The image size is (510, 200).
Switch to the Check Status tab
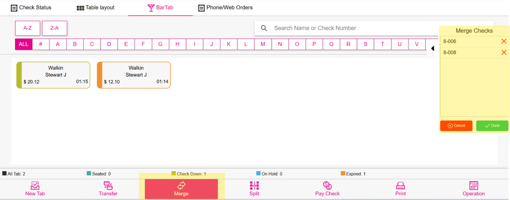(x=31, y=7)
